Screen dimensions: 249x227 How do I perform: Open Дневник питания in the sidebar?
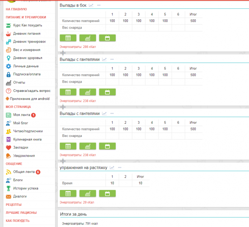(x=26, y=33)
